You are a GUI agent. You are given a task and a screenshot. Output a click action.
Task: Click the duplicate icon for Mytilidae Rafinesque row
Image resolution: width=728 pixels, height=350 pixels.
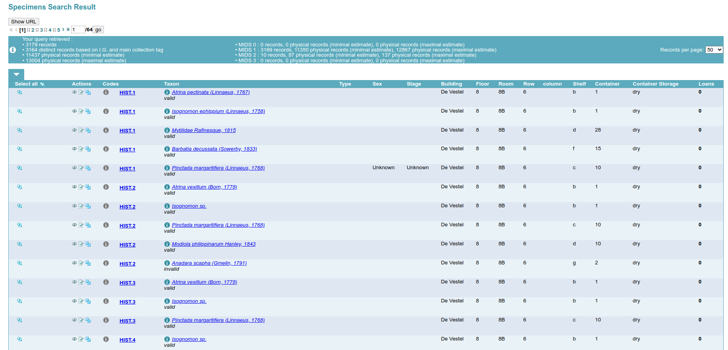pyautogui.click(x=88, y=130)
